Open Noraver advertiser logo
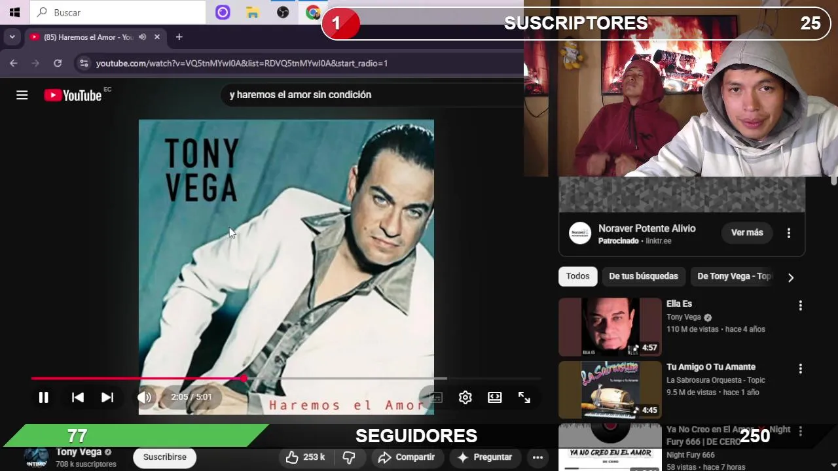Viewport: 838px width, 471px height. point(579,234)
